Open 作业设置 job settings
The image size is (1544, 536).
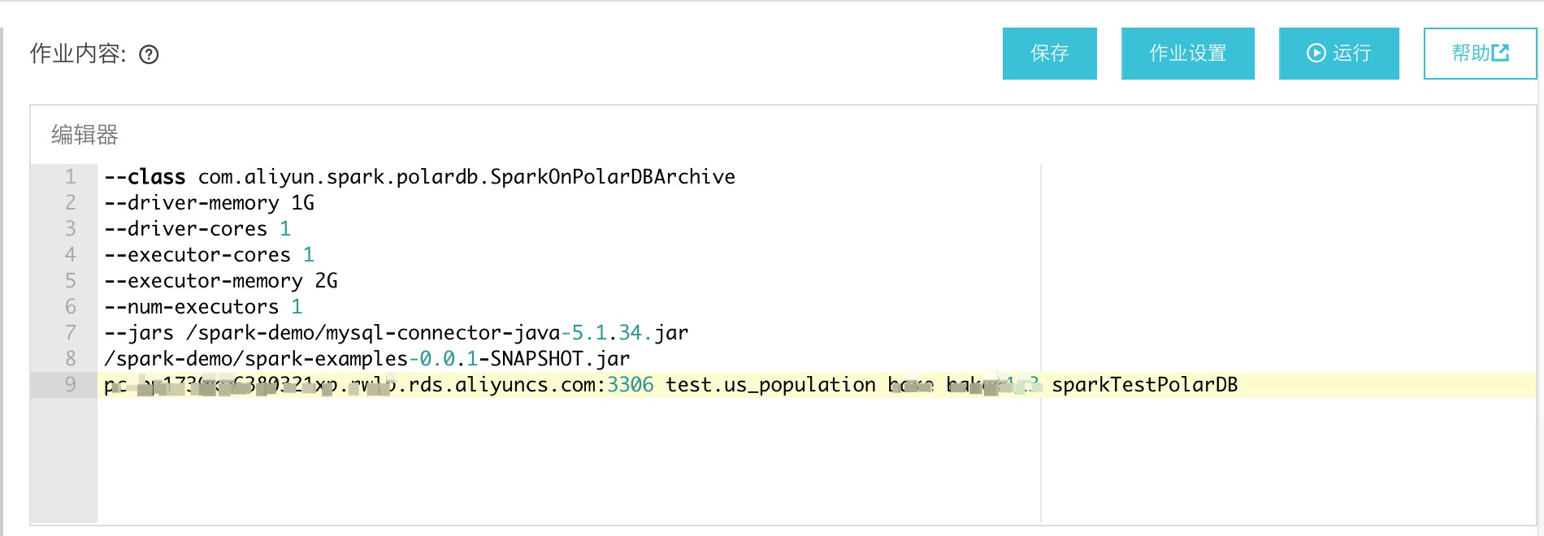pos(1187,54)
